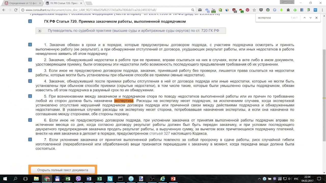Click info icon next to article 720 title

pyautogui.click(x=30, y=21)
